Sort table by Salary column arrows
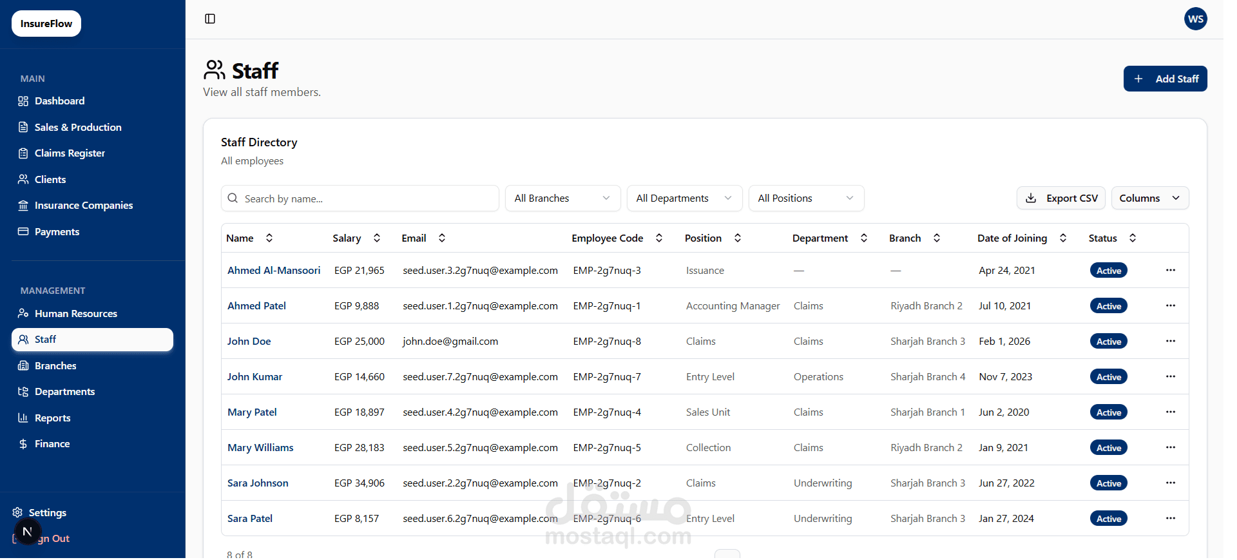1237x560 pixels. pos(377,238)
